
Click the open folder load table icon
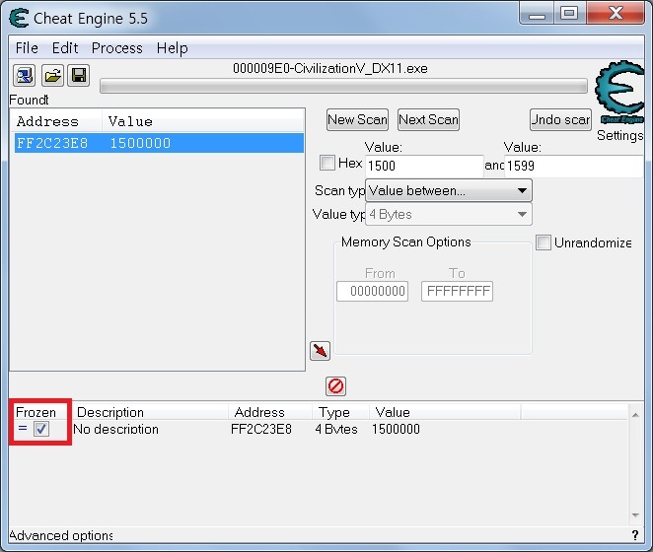pyautogui.click(x=52, y=76)
